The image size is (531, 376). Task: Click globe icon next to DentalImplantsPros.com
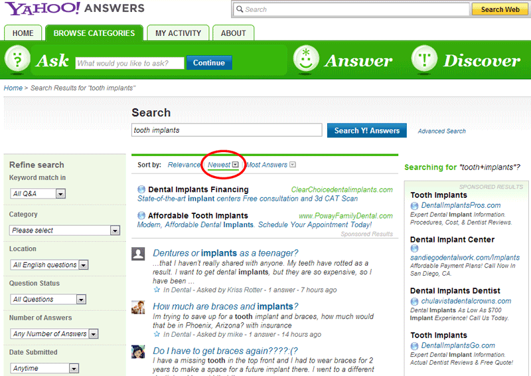[x=414, y=205]
